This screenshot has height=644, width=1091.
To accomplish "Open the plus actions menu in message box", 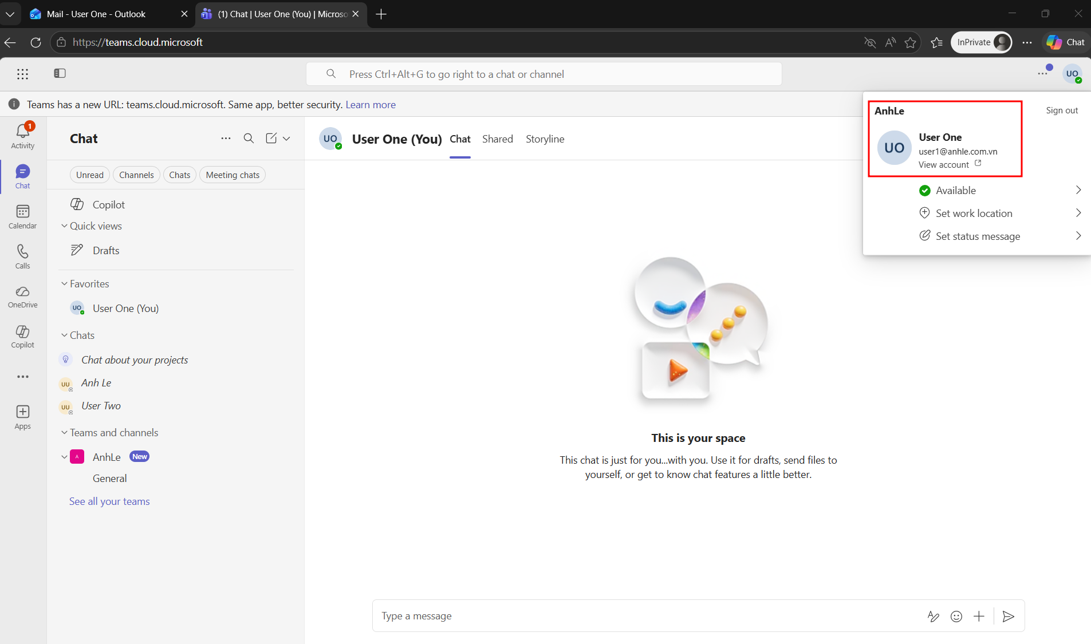I will click(979, 616).
